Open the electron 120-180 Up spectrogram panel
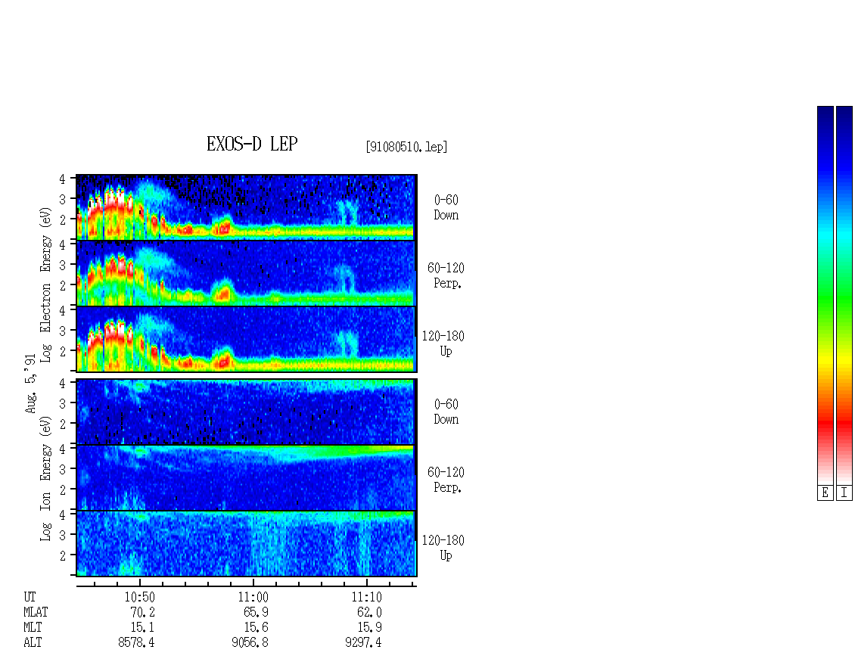The height and width of the screenshot is (662, 855). tap(247, 339)
